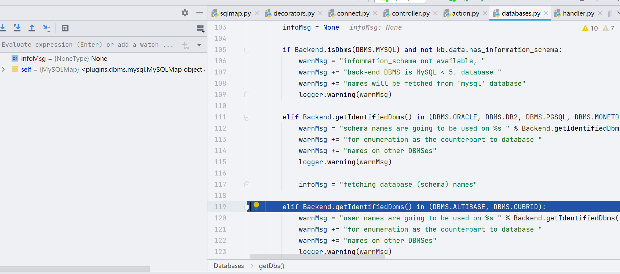Select self variable row
Viewport: 620px width, 274px height.
click(x=104, y=69)
